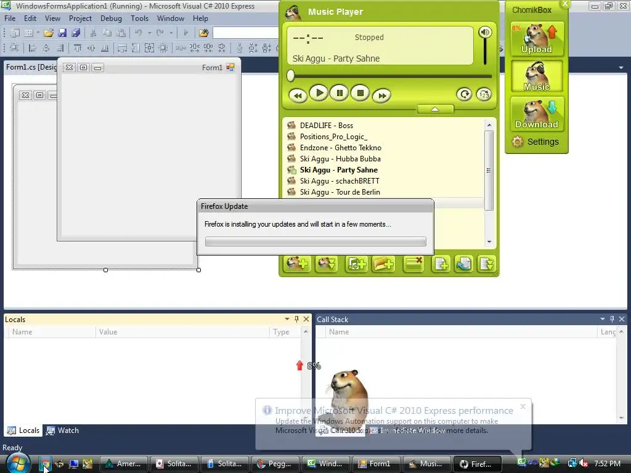Open the File menu in Visual C#

(x=10, y=18)
